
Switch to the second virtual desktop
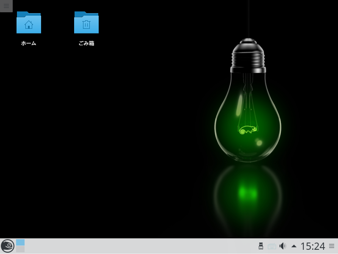20,249
